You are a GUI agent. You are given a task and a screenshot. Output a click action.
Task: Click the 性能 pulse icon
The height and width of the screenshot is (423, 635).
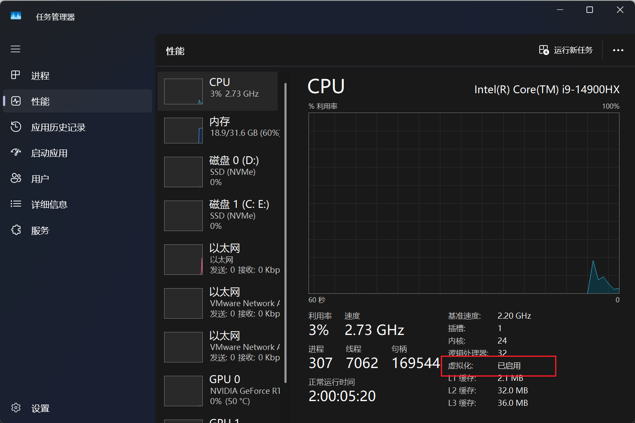16,101
